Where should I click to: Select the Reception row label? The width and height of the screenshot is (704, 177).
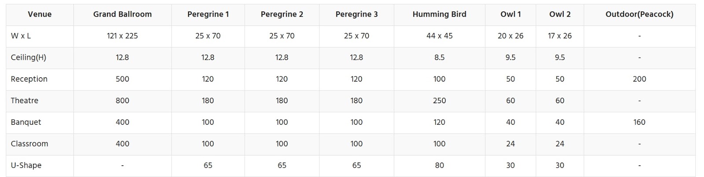coord(29,79)
